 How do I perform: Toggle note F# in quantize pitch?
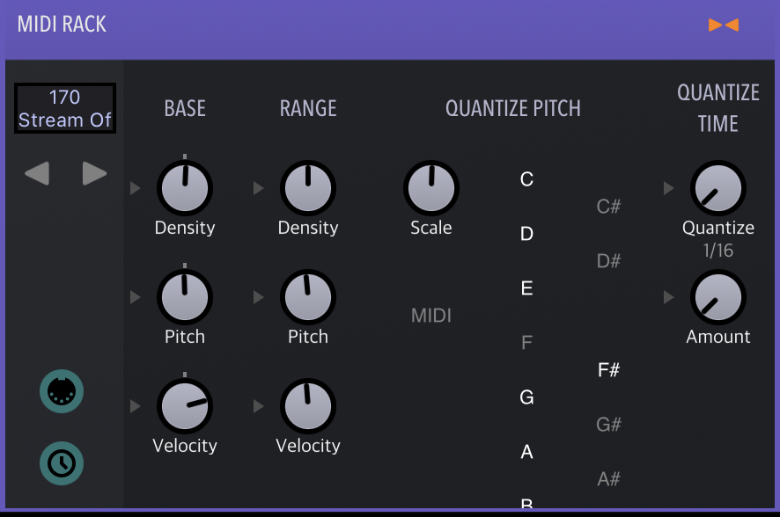pyautogui.click(x=609, y=370)
